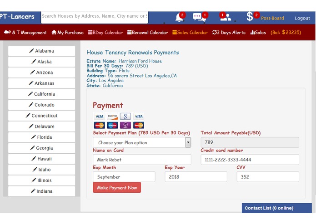Open the friend requests people icon

(x=226, y=17)
